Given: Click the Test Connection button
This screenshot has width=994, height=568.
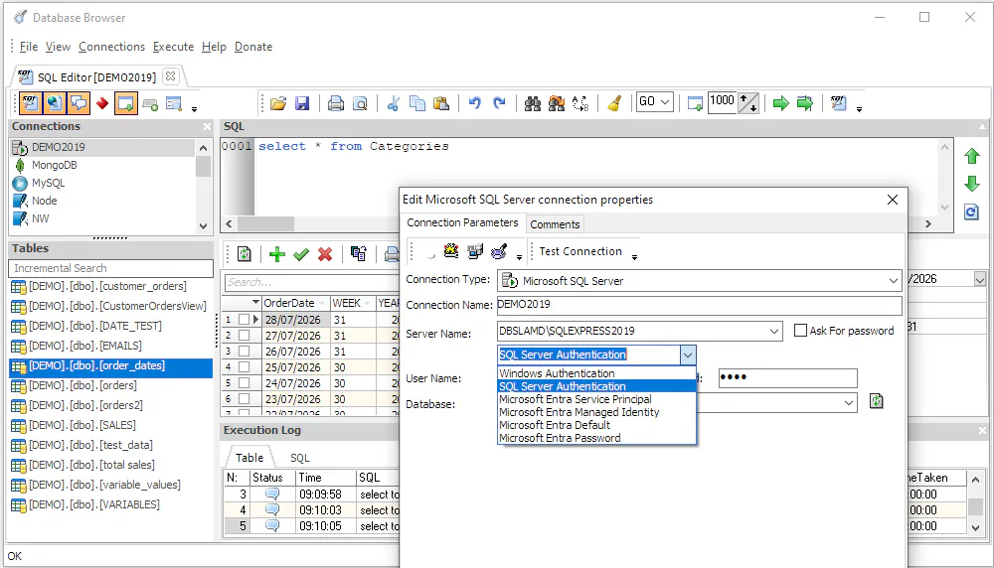Looking at the screenshot, I should pyautogui.click(x=580, y=251).
